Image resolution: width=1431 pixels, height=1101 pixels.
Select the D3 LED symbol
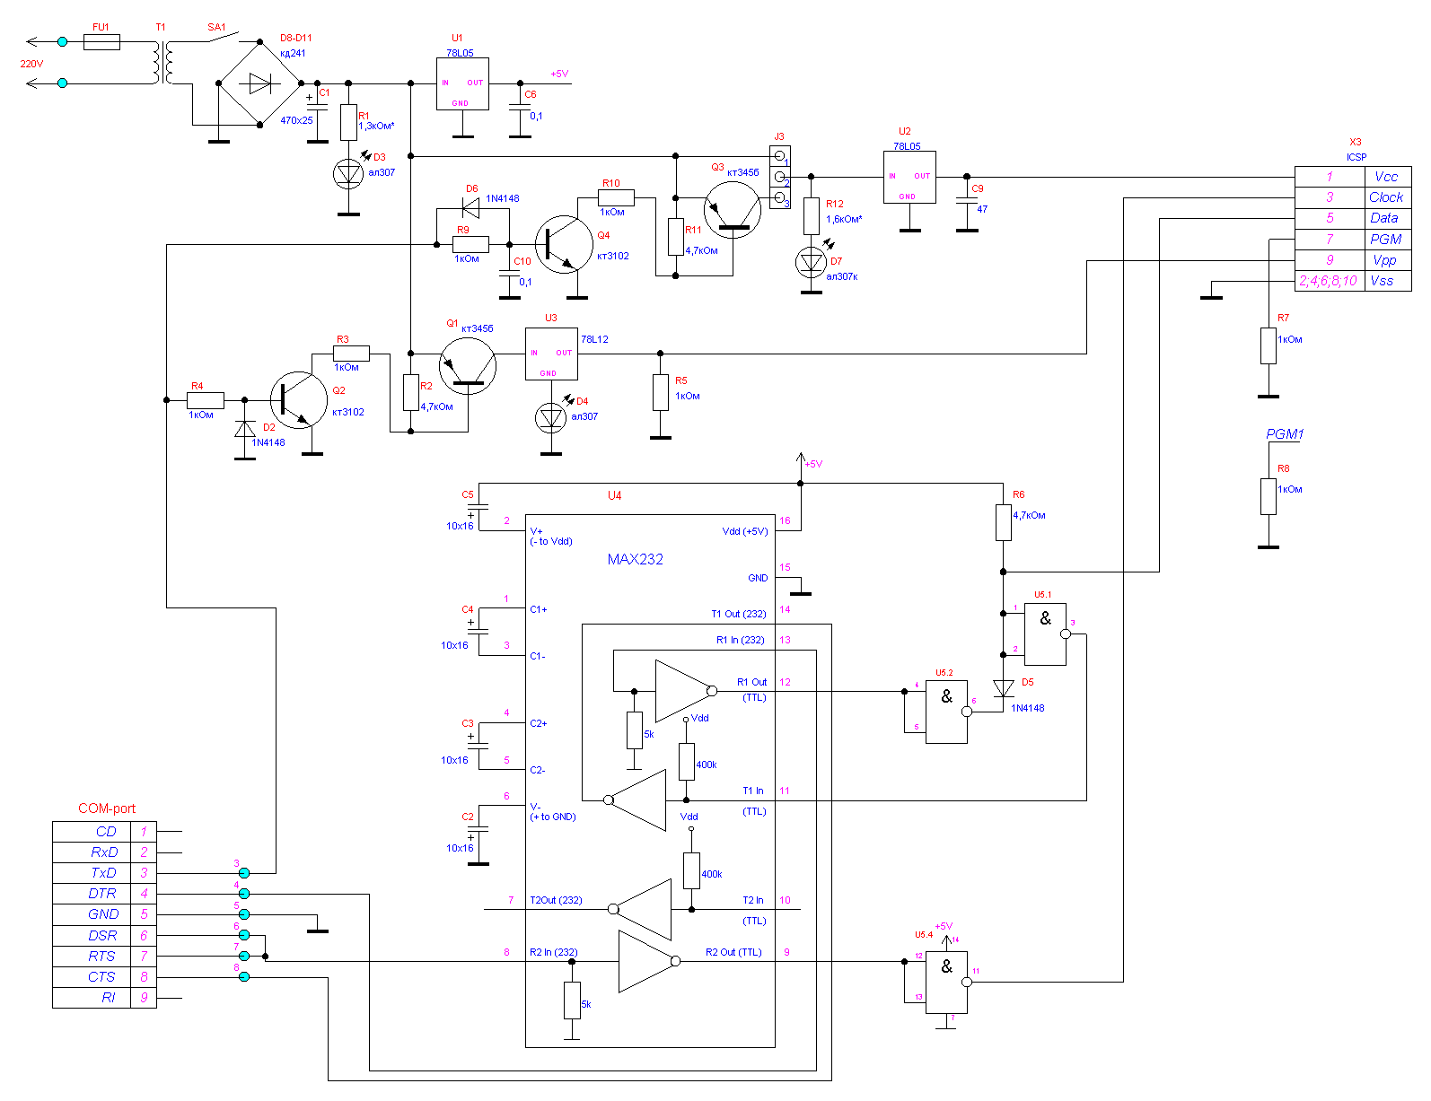coord(348,174)
